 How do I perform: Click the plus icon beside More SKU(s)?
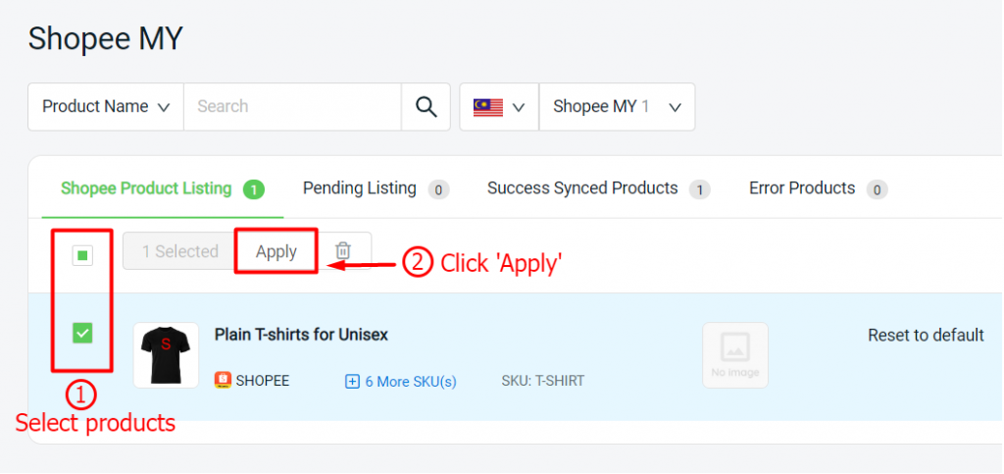tap(352, 382)
